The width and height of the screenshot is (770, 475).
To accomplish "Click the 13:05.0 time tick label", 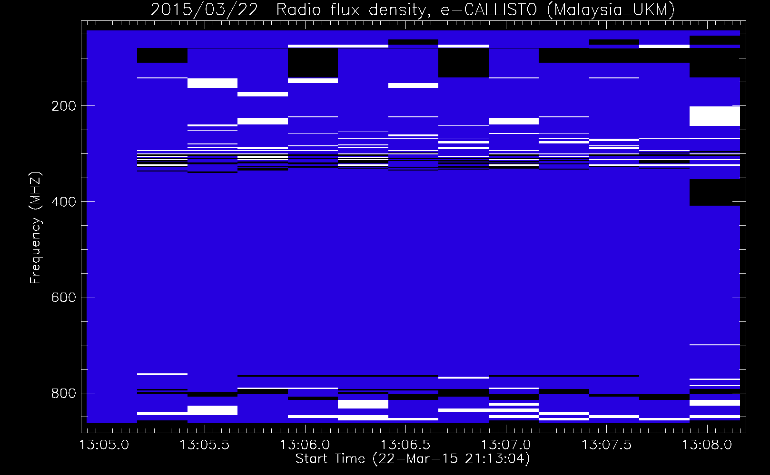I will [104, 445].
